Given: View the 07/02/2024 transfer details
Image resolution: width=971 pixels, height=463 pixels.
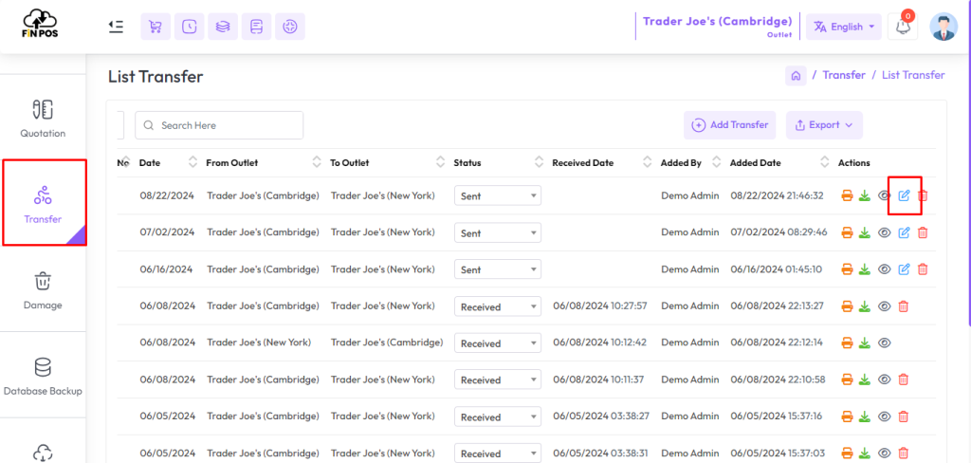Looking at the screenshot, I should (x=885, y=232).
